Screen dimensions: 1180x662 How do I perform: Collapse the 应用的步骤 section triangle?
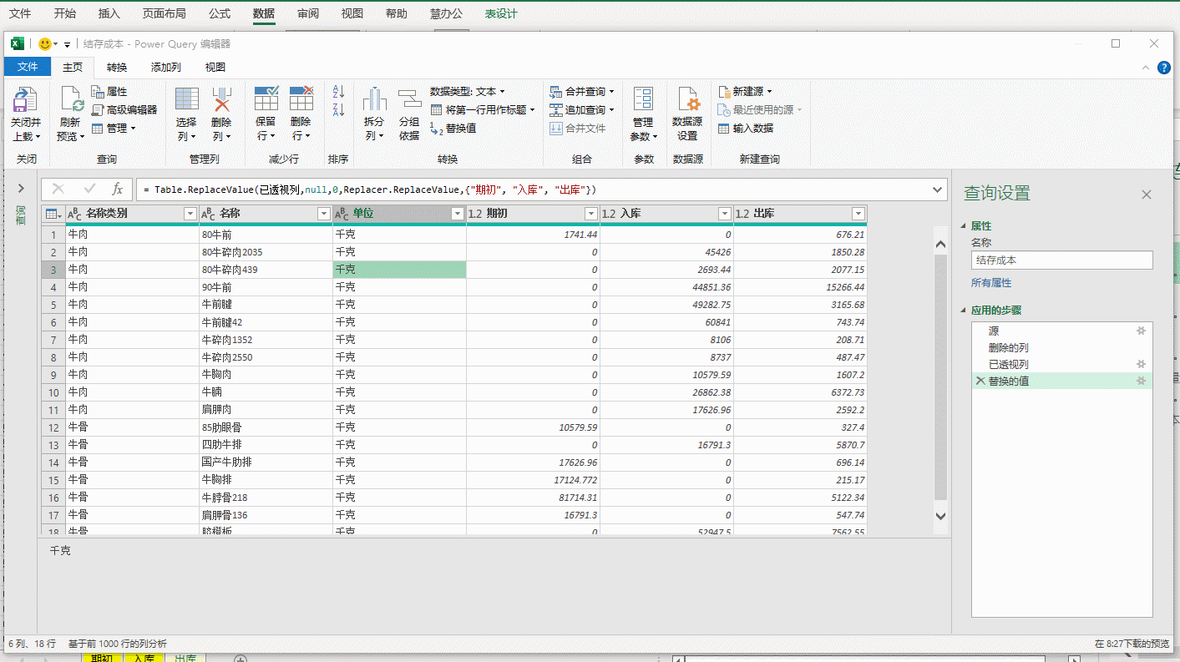tap(965, 311)
